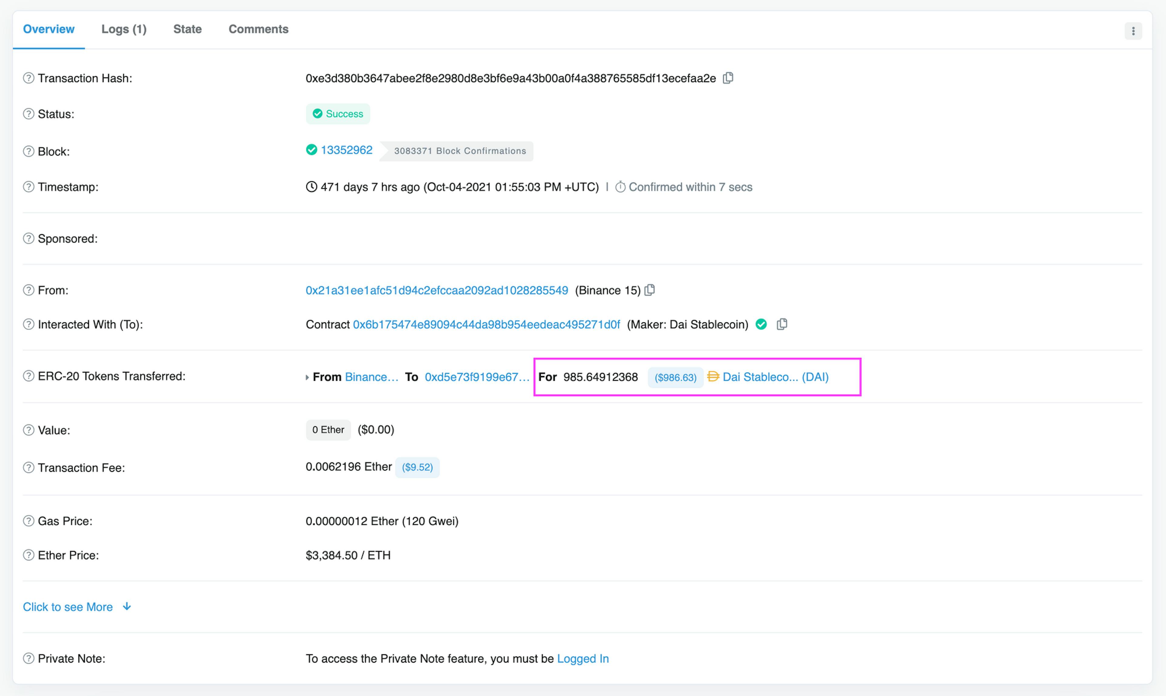Click help icon next to Transaction Hash
This screenshot has width=1166, height=696.
[x=29, y=78]
